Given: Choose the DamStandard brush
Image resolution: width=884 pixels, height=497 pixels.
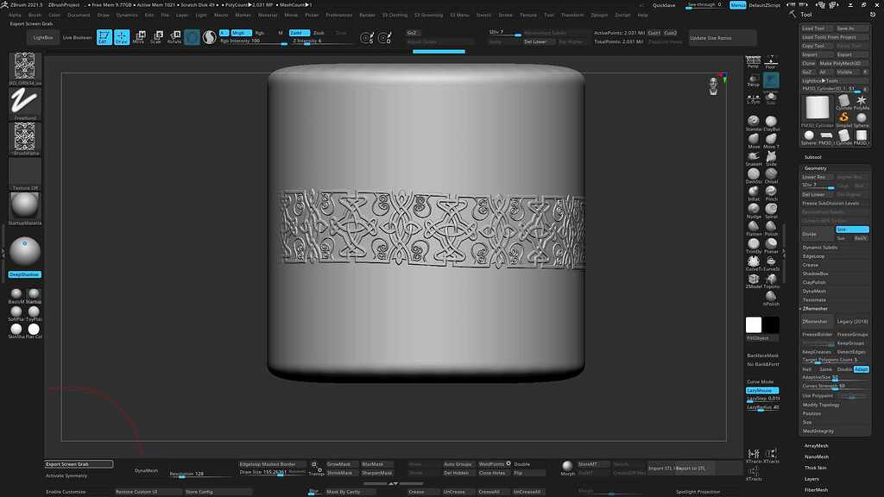Looking at the screenshot, I should pyautogui.click(x=752, y=178).
